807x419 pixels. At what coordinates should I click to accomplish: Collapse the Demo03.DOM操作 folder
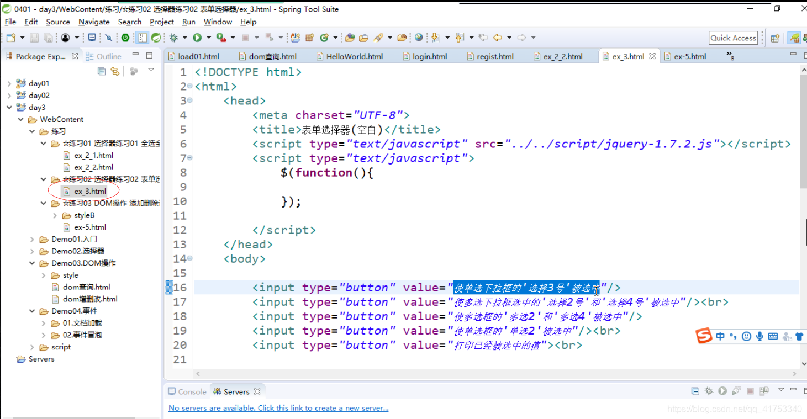click(32, 263)
